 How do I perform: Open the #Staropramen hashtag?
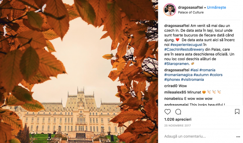[x=176, y=64]
